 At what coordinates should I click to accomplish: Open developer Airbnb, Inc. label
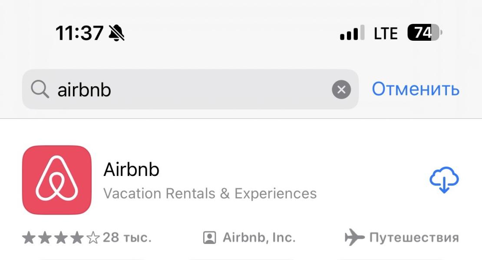[x=259, y=237]
